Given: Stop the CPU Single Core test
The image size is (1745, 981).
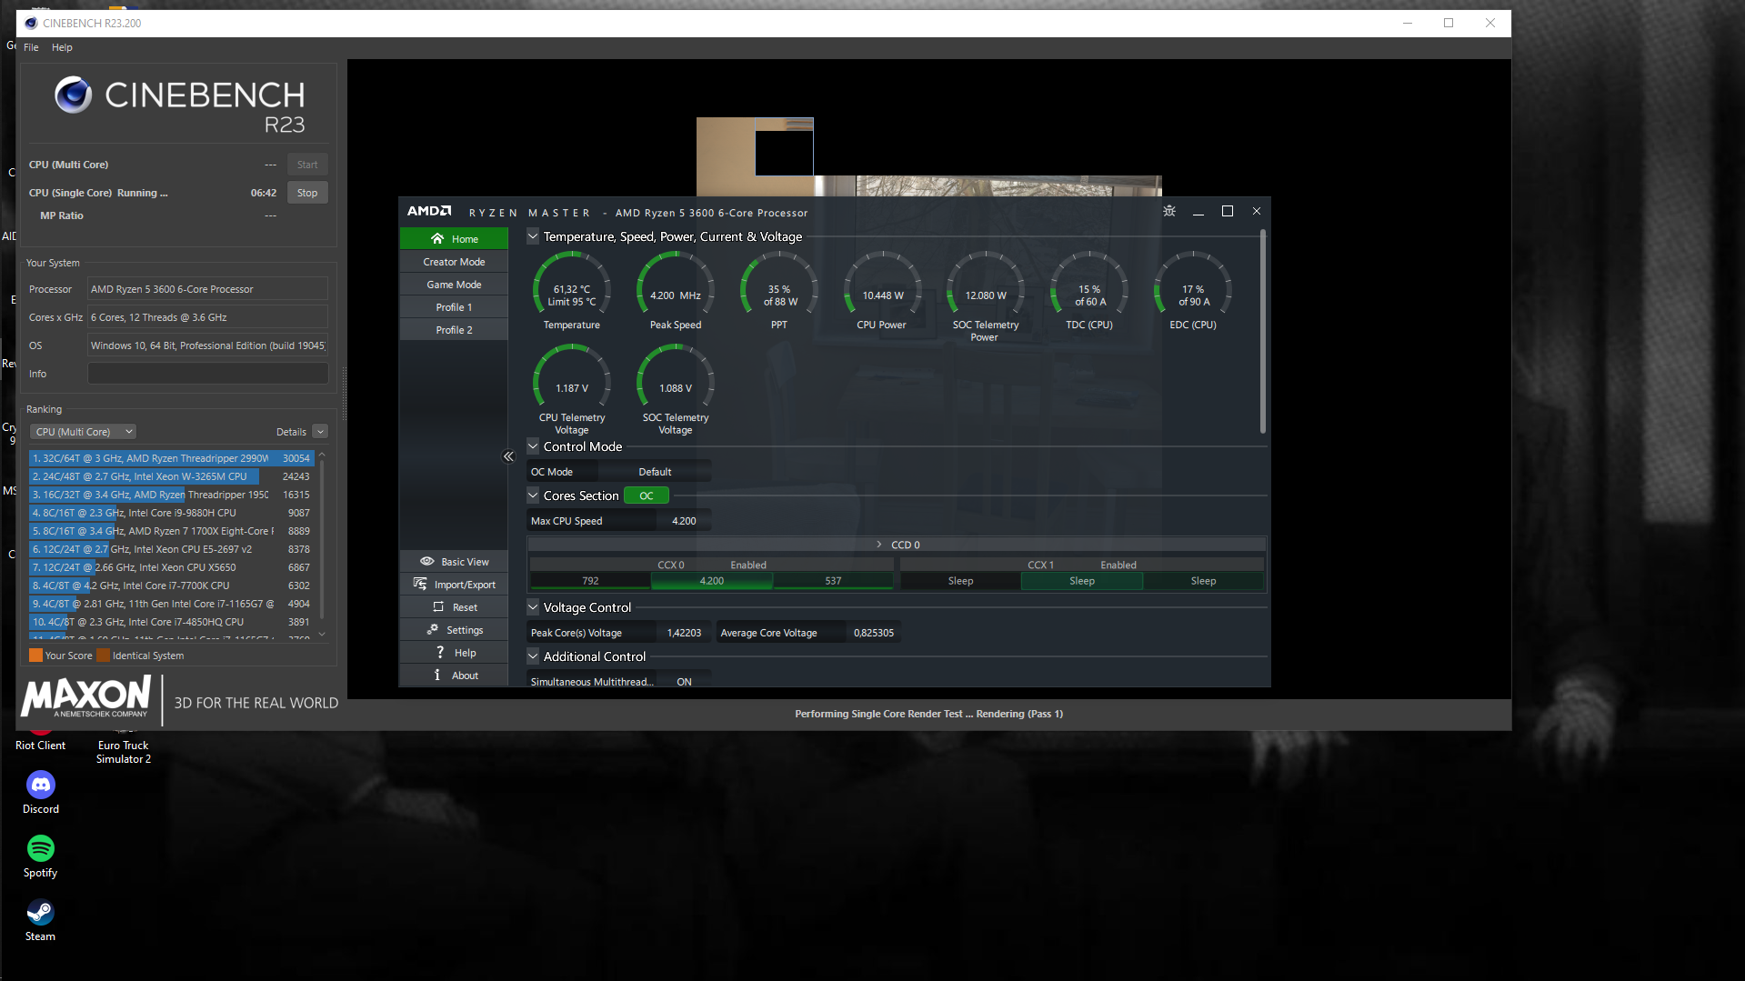Looking at the screenshot, I should 307,193.
